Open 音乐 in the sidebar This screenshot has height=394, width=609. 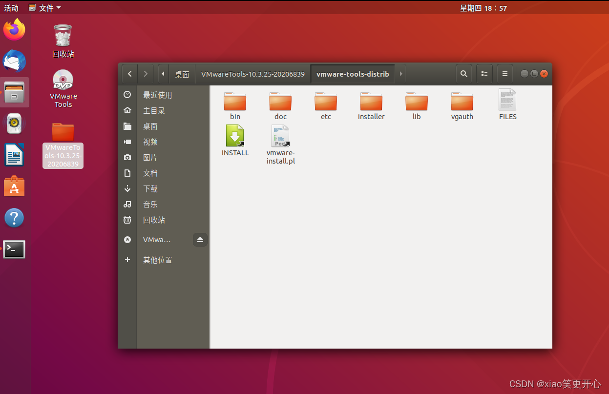coord(164,204)
